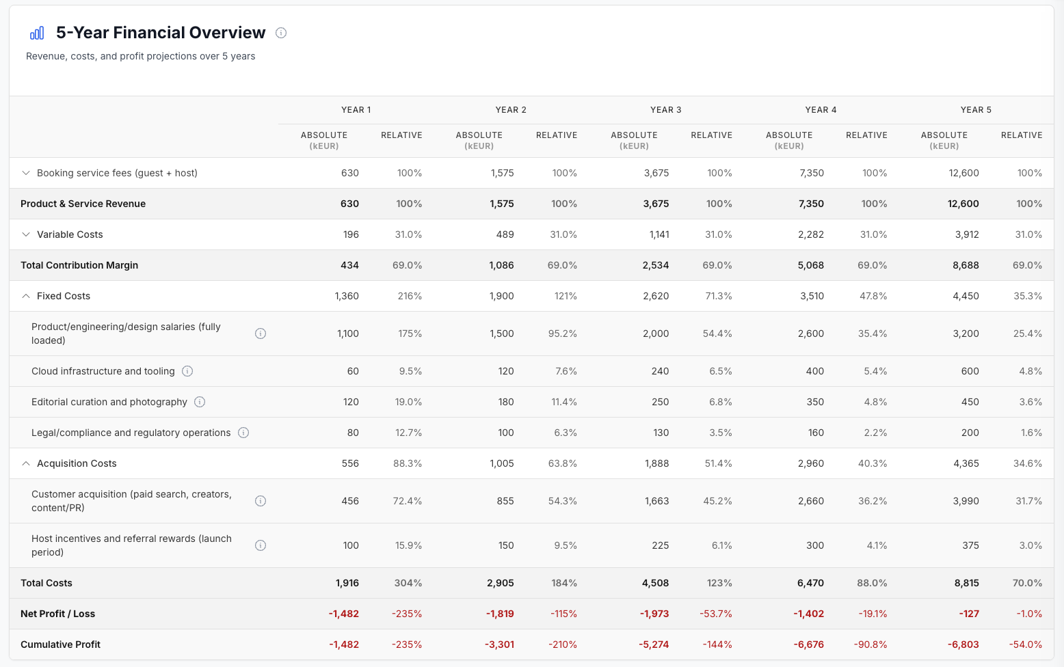The height and width of the screenshot is (667, 1064).
Task: Click the info icon beside 5-Year Financial Overview
Action: pyautogui.click(x=281, y=33)
